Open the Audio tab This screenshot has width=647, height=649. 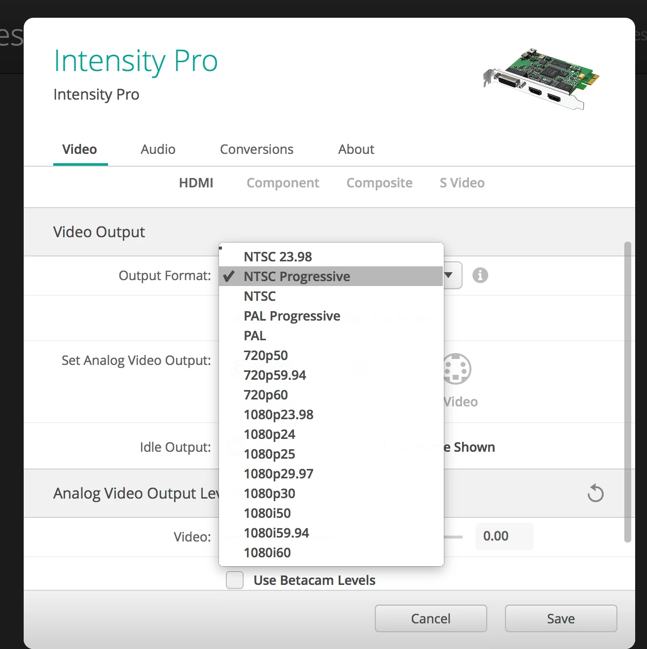point(158,149)
